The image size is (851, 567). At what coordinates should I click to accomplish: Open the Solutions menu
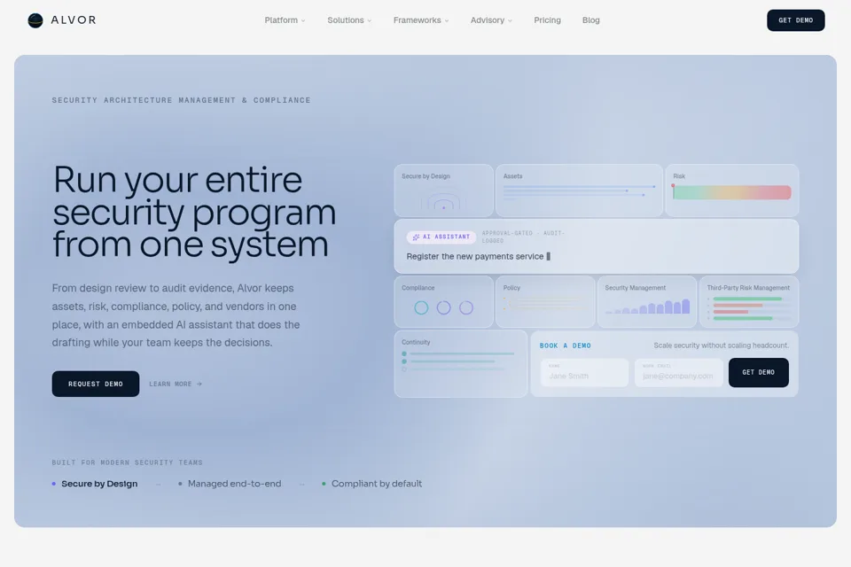click(x=349, y=20)
